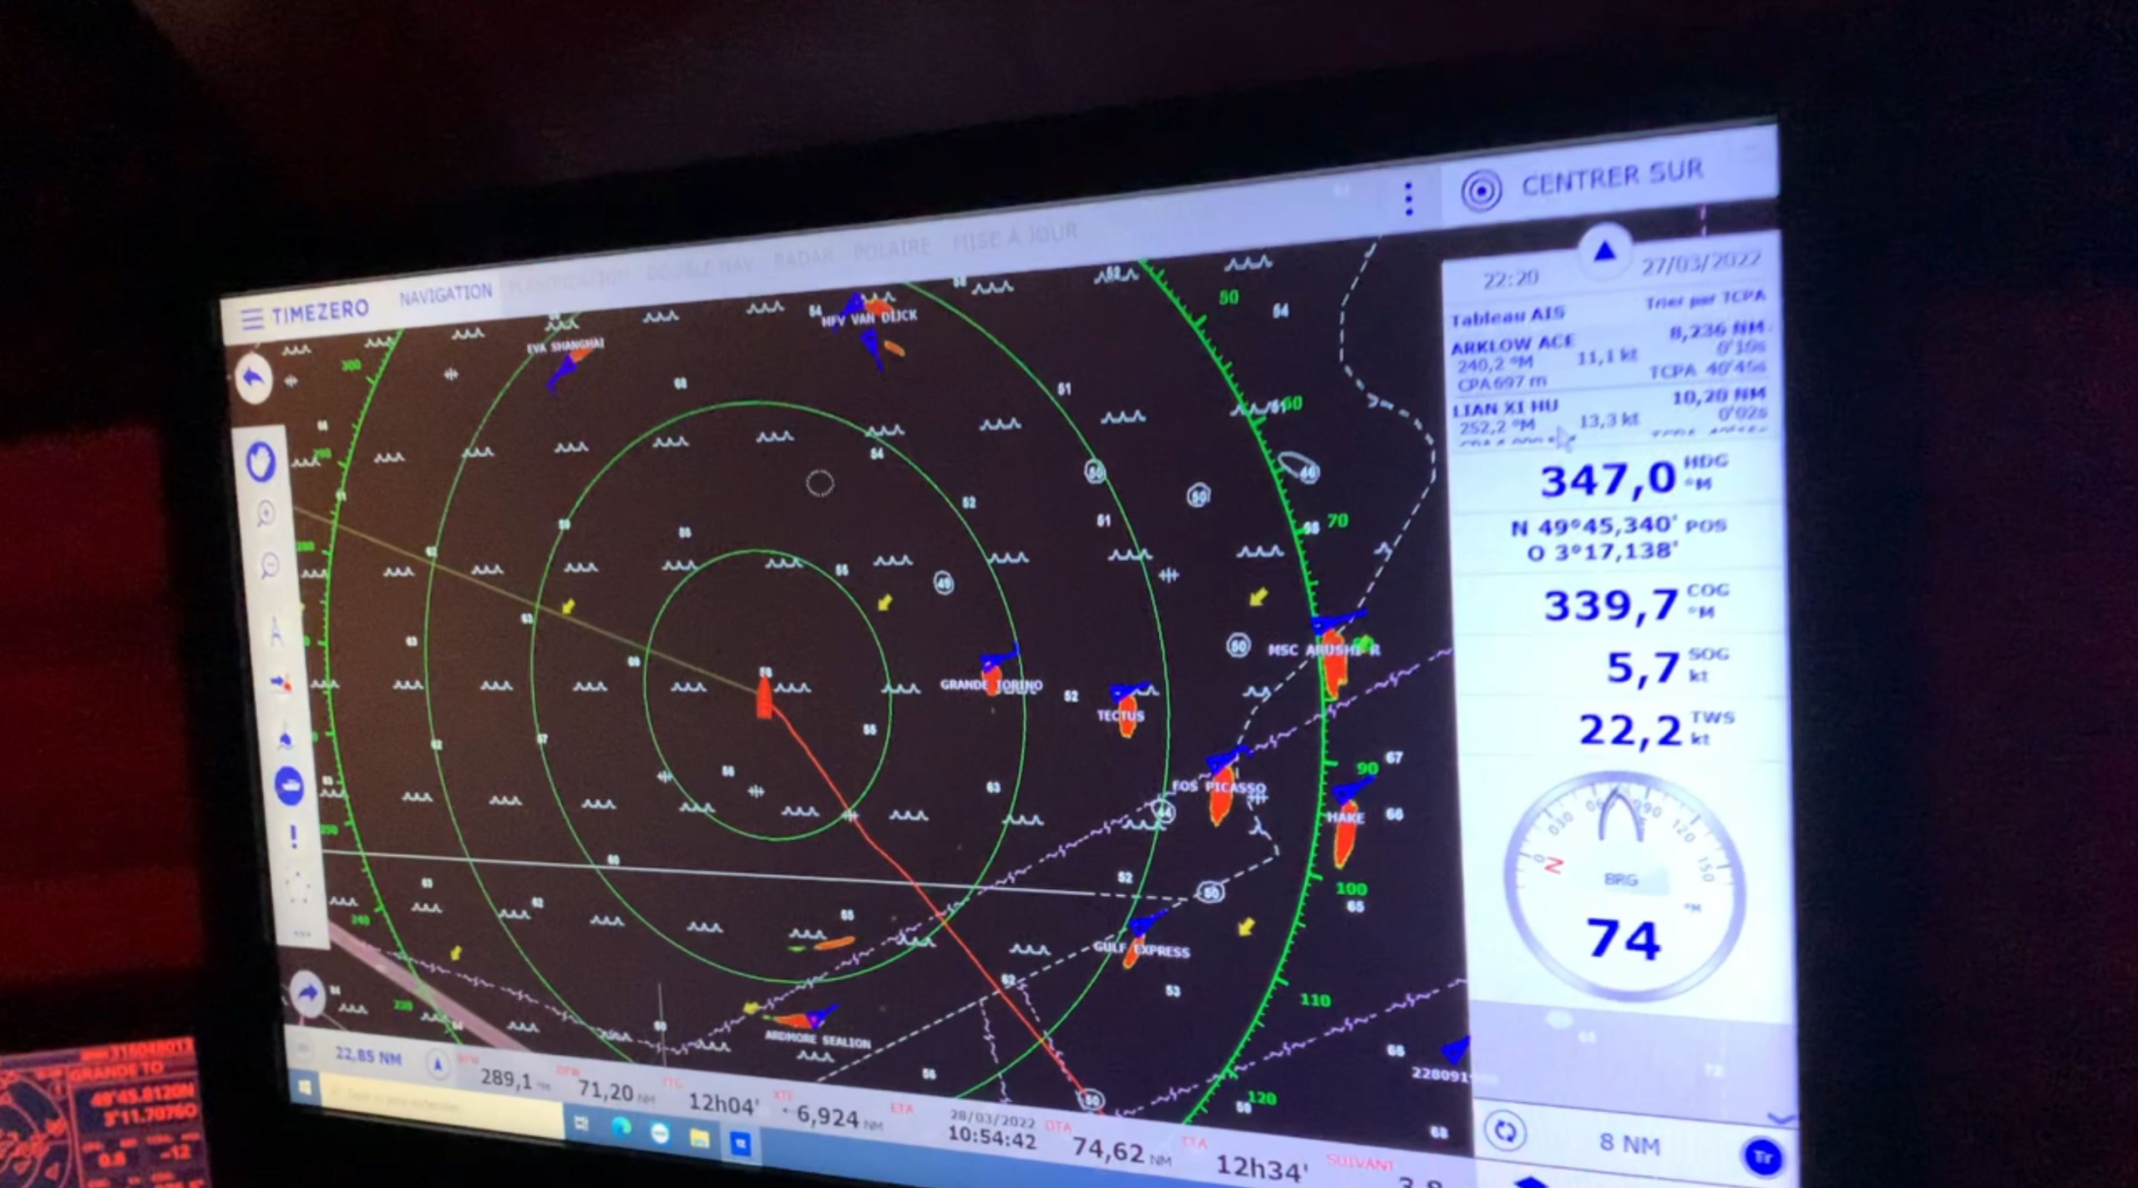Select the Go To waypoint tool
The image size is (2138, 1188).
(x=281, y=683)
